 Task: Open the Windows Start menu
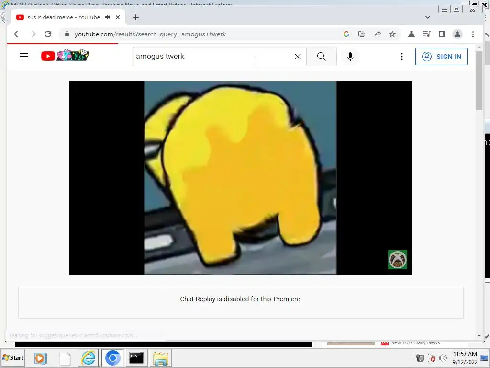tap(13, 357)
